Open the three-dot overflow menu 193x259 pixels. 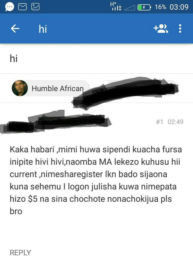click(180, 28)
